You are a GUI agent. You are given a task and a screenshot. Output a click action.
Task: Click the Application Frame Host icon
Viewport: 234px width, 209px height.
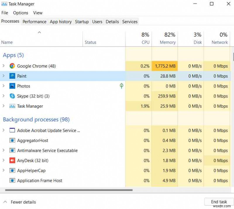12,181
